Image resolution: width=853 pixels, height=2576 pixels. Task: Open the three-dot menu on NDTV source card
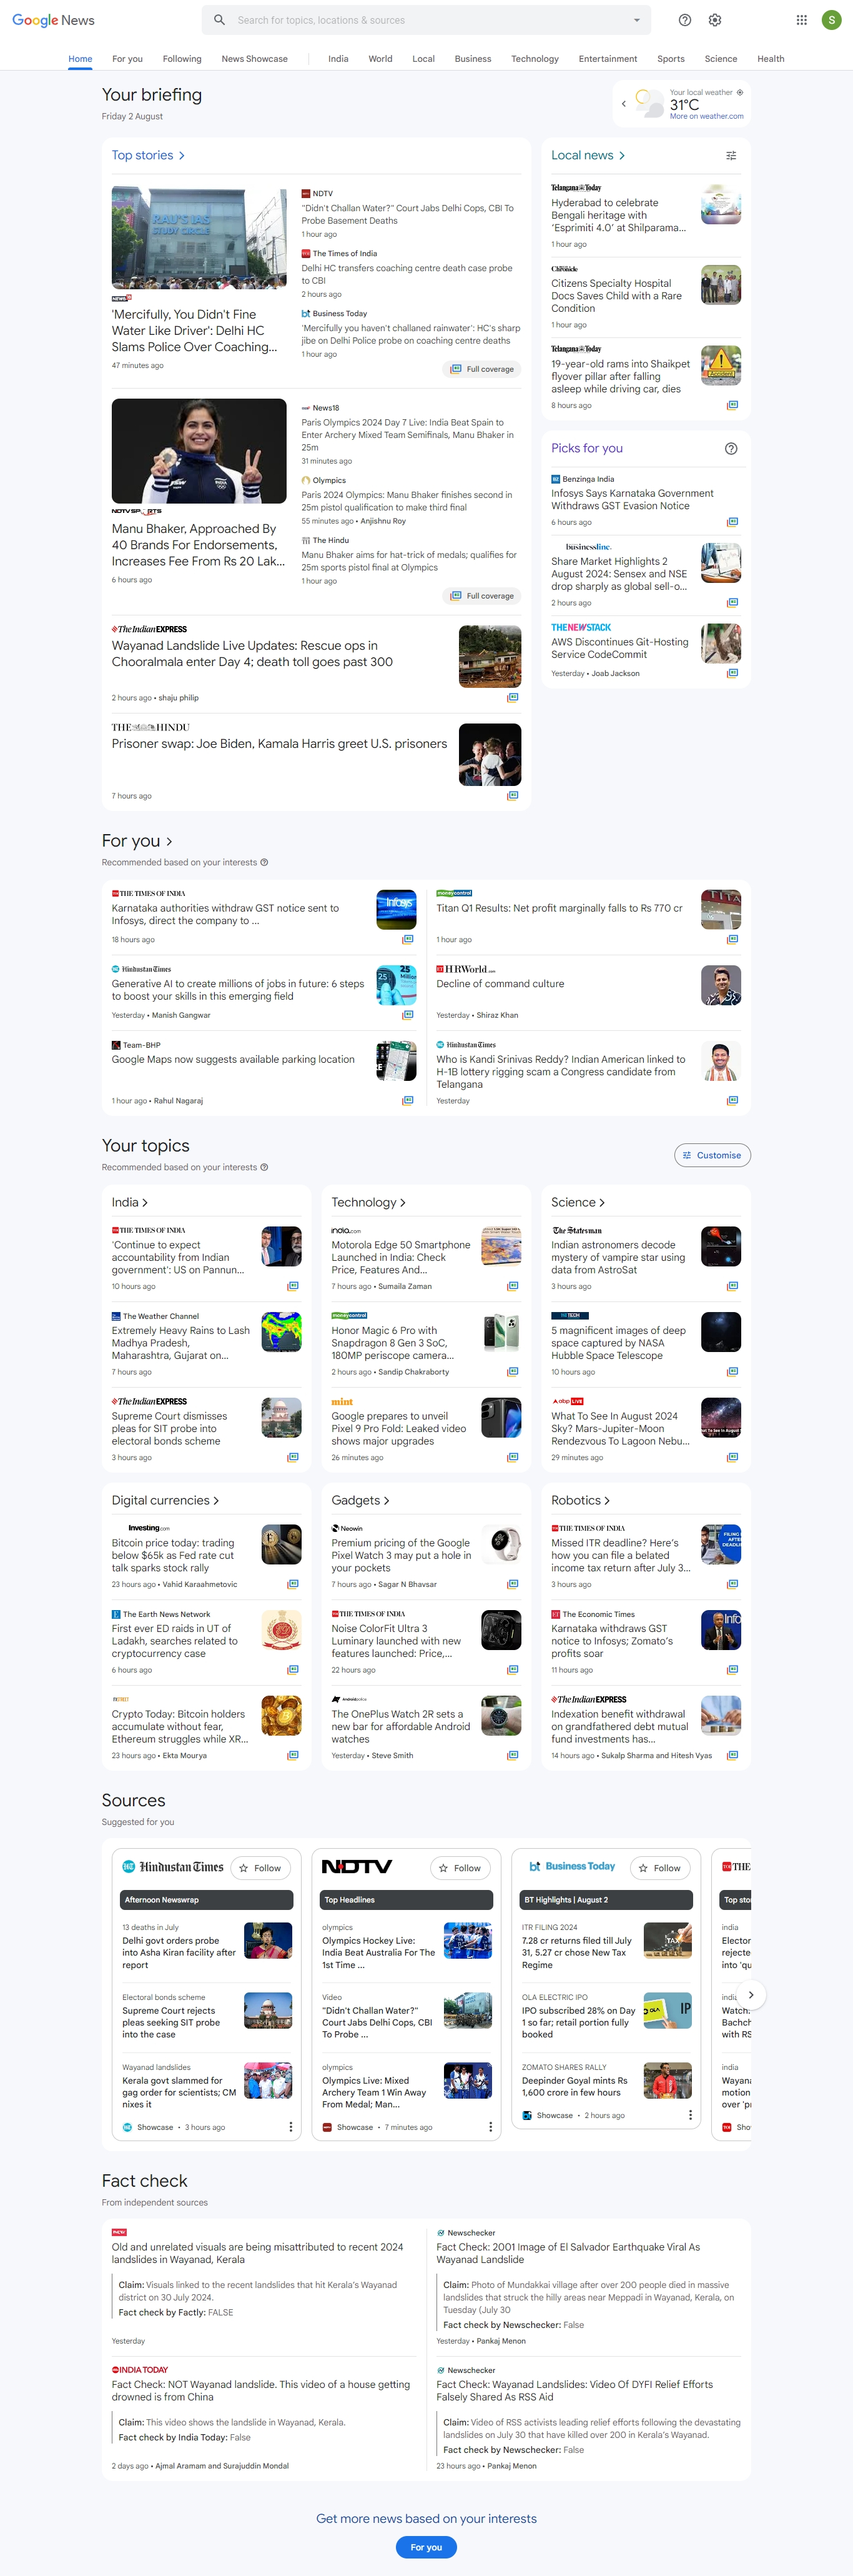pyautogui.click(x=490, y=2127)
